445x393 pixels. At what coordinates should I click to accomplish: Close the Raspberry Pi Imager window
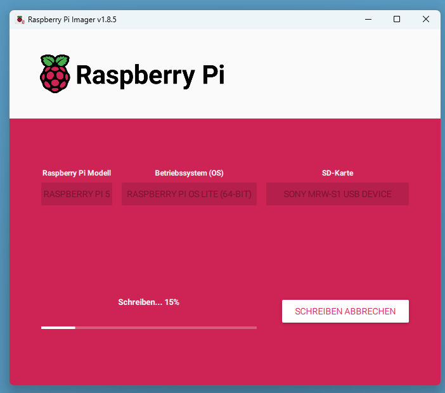[426, 19]
